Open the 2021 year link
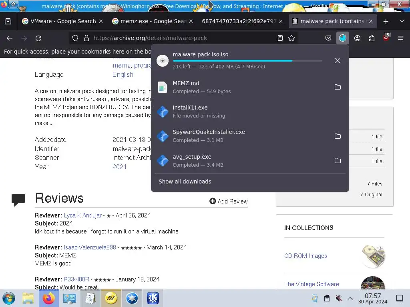This screenshot has height=307, width=410. [x=119, y=167]
